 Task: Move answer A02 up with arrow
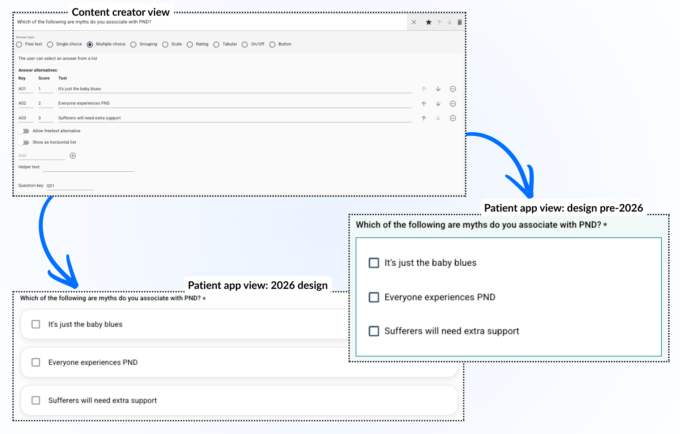coord(424,104)
